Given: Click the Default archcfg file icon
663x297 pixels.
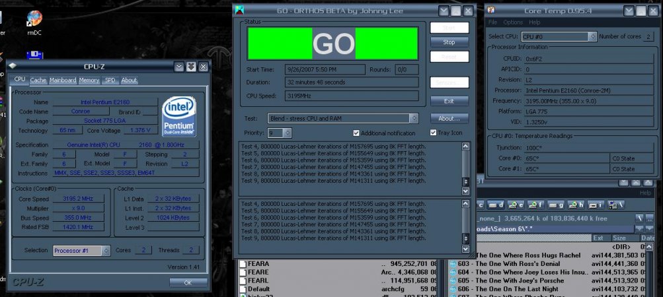Looking at the screenshot, I should click(x=243, y=289).
